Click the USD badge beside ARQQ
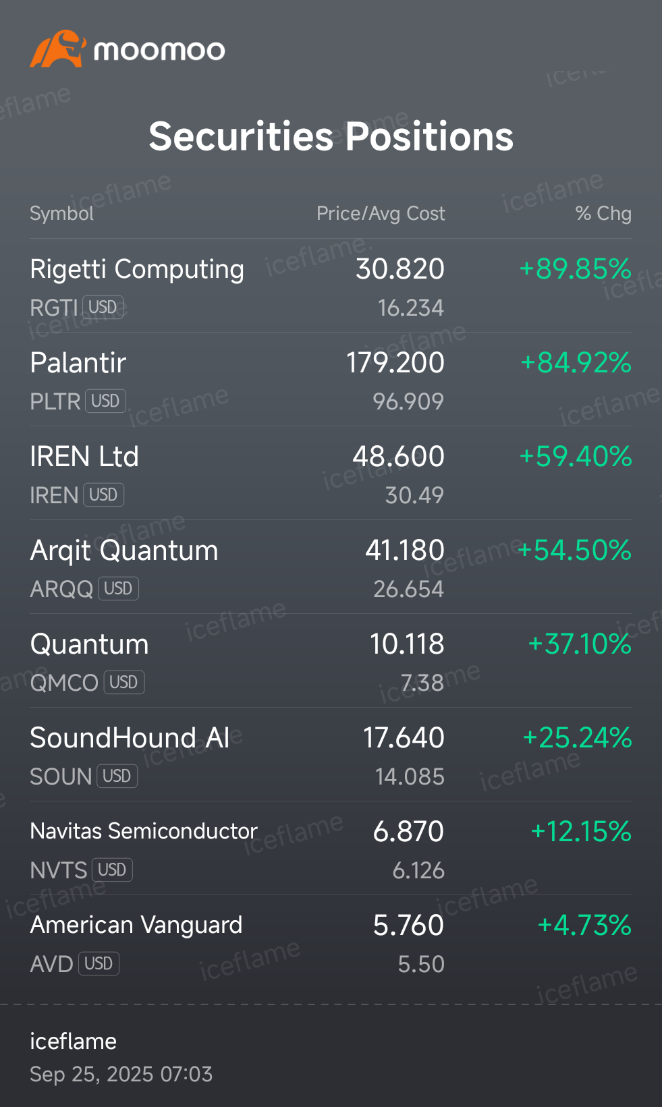 coord(119,589)
